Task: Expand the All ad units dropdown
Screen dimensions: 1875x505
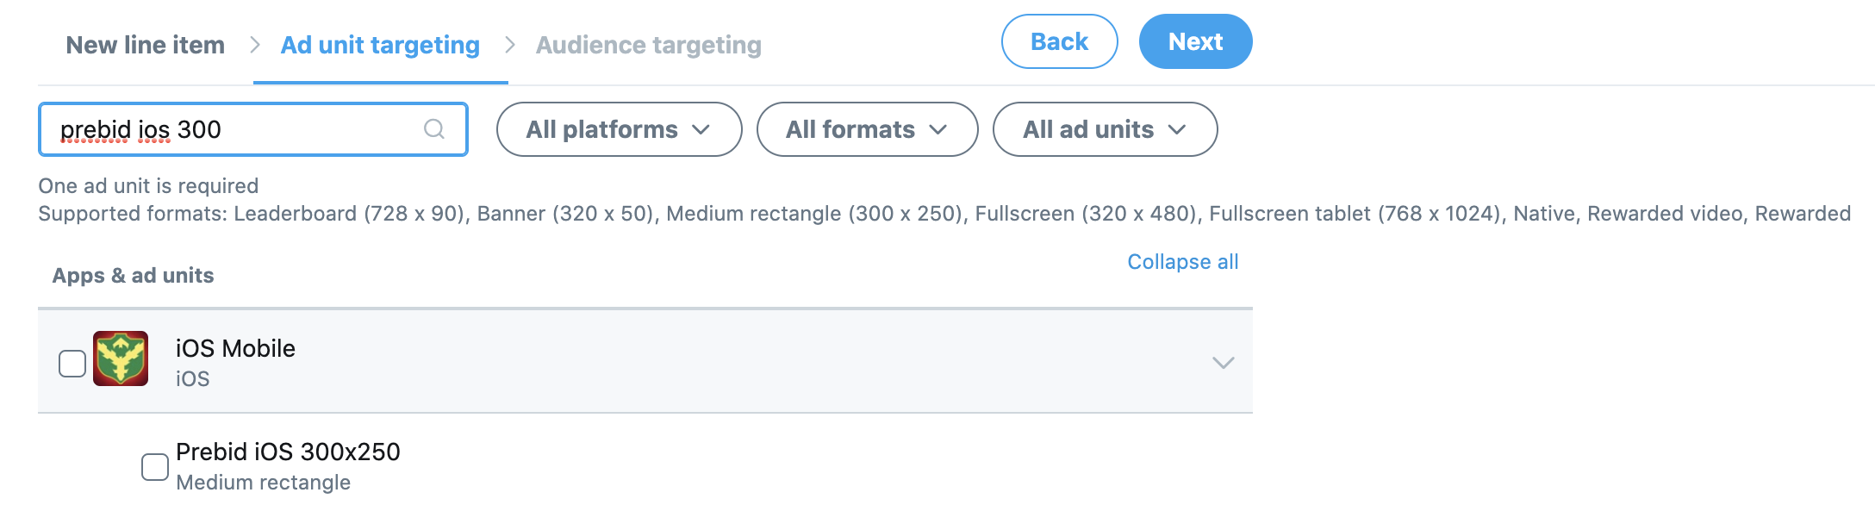Action: coord(1105,129)
